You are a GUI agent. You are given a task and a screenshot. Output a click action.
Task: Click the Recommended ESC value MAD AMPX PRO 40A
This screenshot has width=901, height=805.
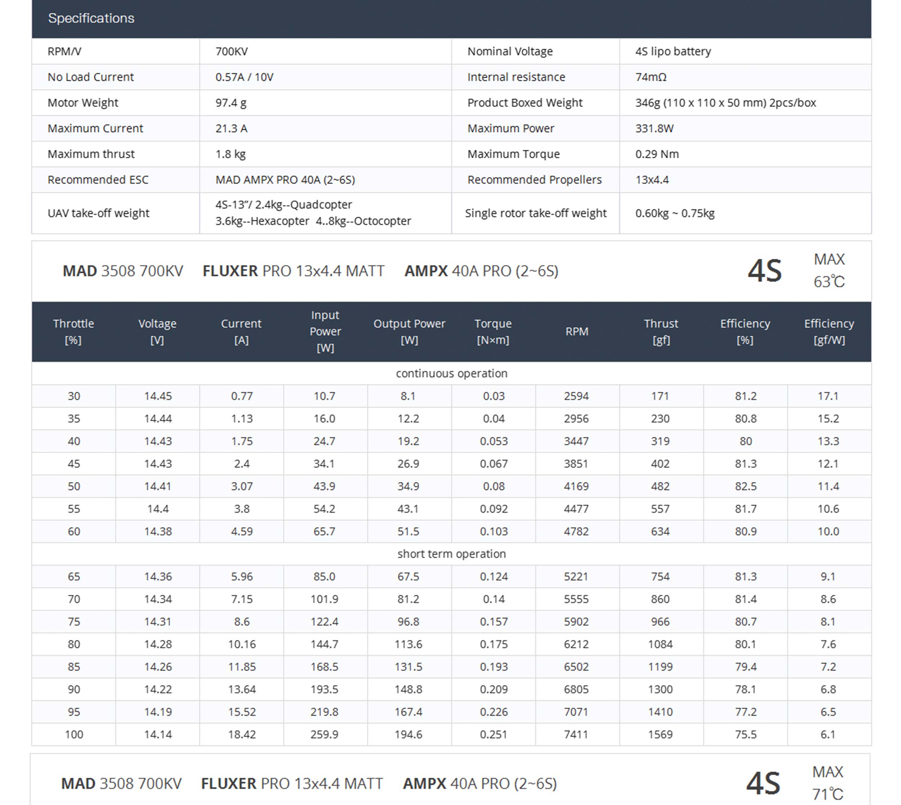tap(285, 180)
